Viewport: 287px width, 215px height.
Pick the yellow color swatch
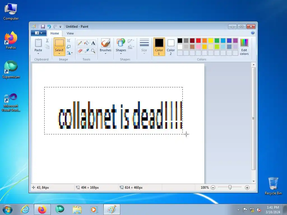pyautogui.click(x=211, y=41)
